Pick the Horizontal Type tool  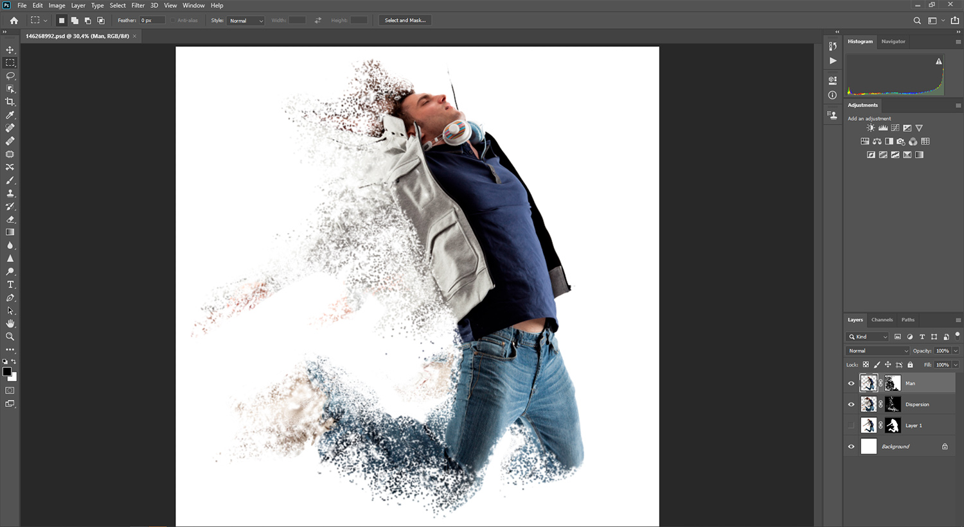pyautogui.click(x=10, y=284)
